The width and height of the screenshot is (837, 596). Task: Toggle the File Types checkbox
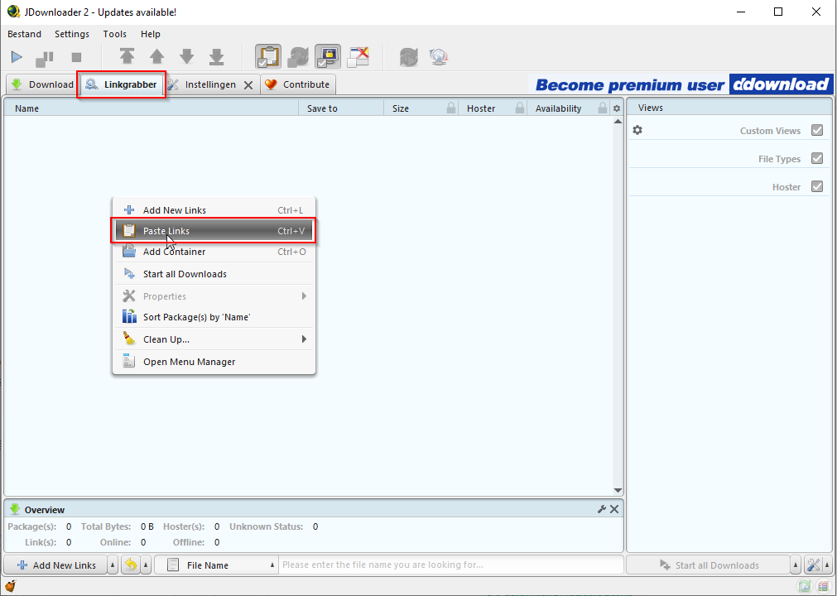(x=816, y=158)
